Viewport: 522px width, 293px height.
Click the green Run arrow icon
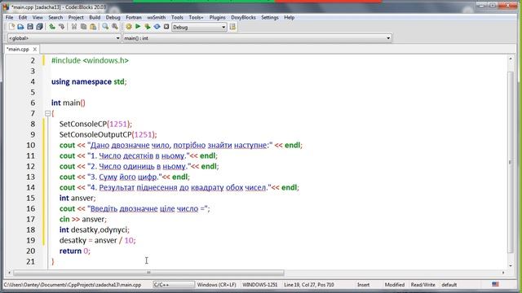[138, 27]
